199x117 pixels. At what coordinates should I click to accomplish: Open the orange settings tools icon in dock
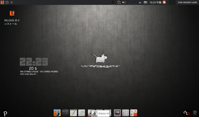point(134,113)
